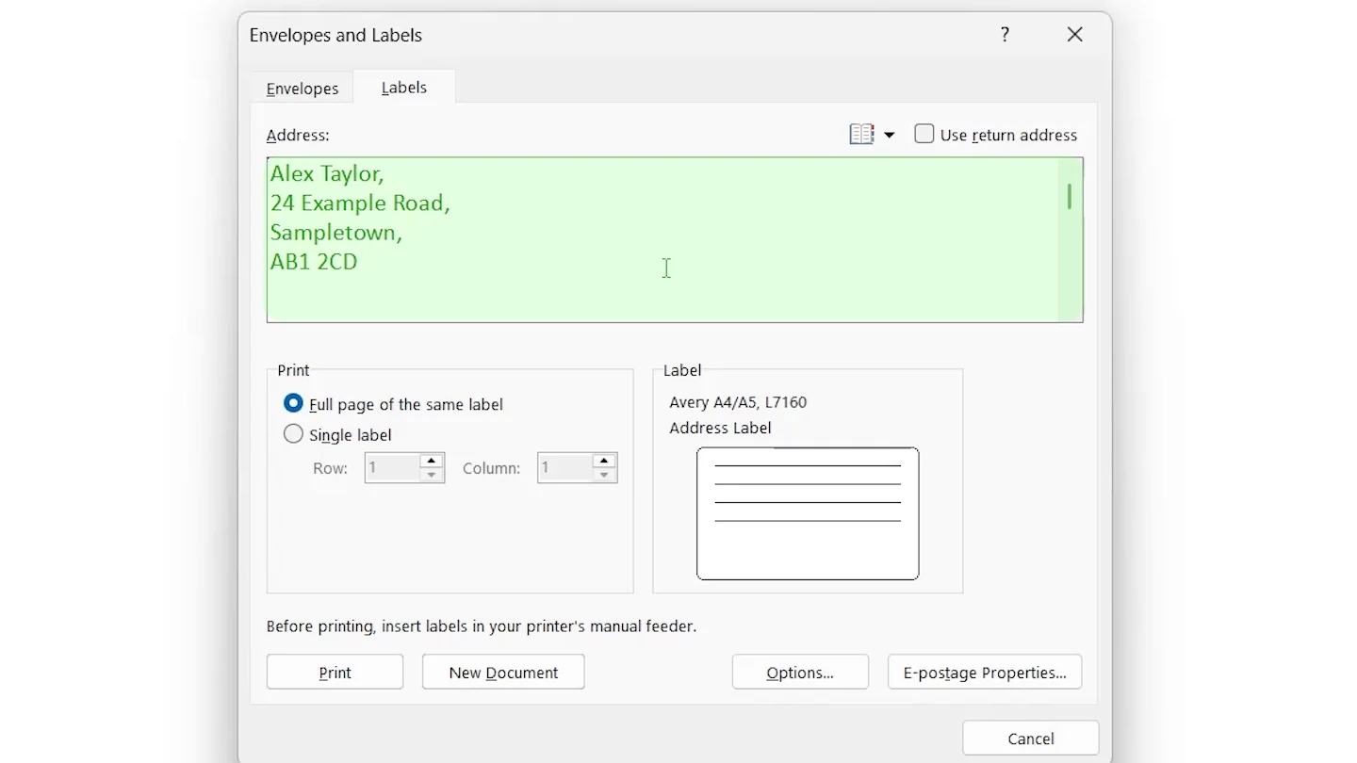
Task: Switch to the Envelopes tab
Action: click(x=302, y=89)
